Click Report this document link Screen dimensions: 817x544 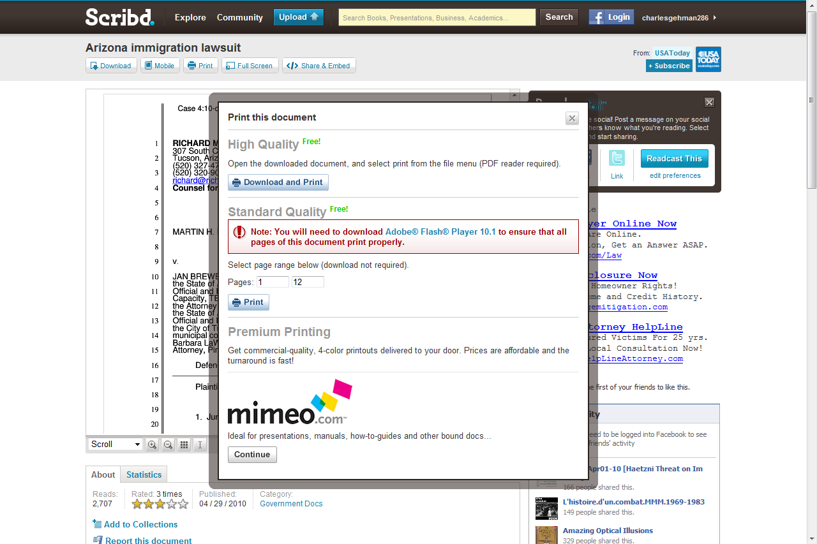click(148, 540)
